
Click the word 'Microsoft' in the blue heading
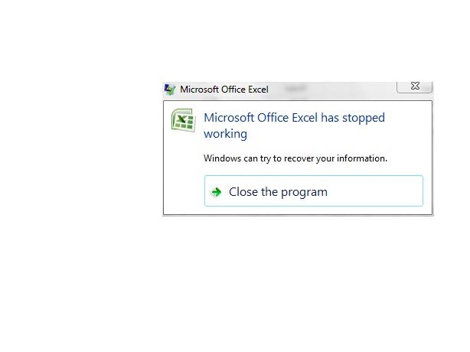click(229, 118)
